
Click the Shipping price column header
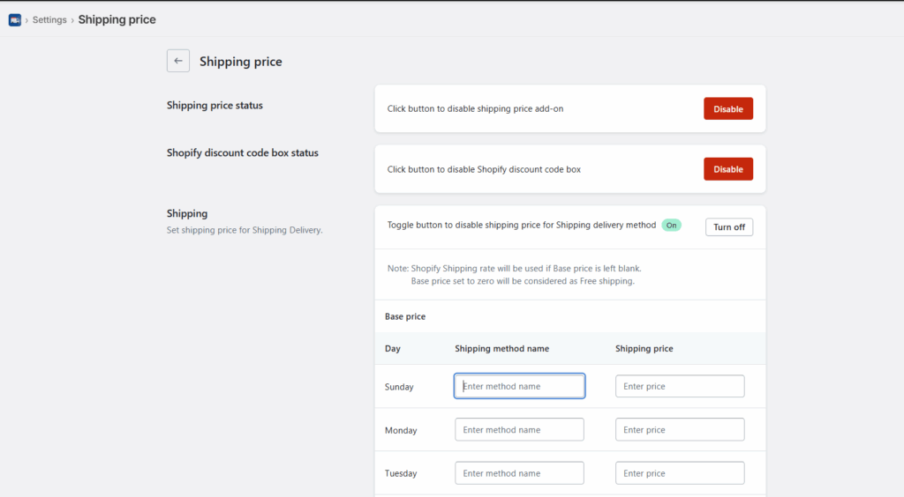644,349
